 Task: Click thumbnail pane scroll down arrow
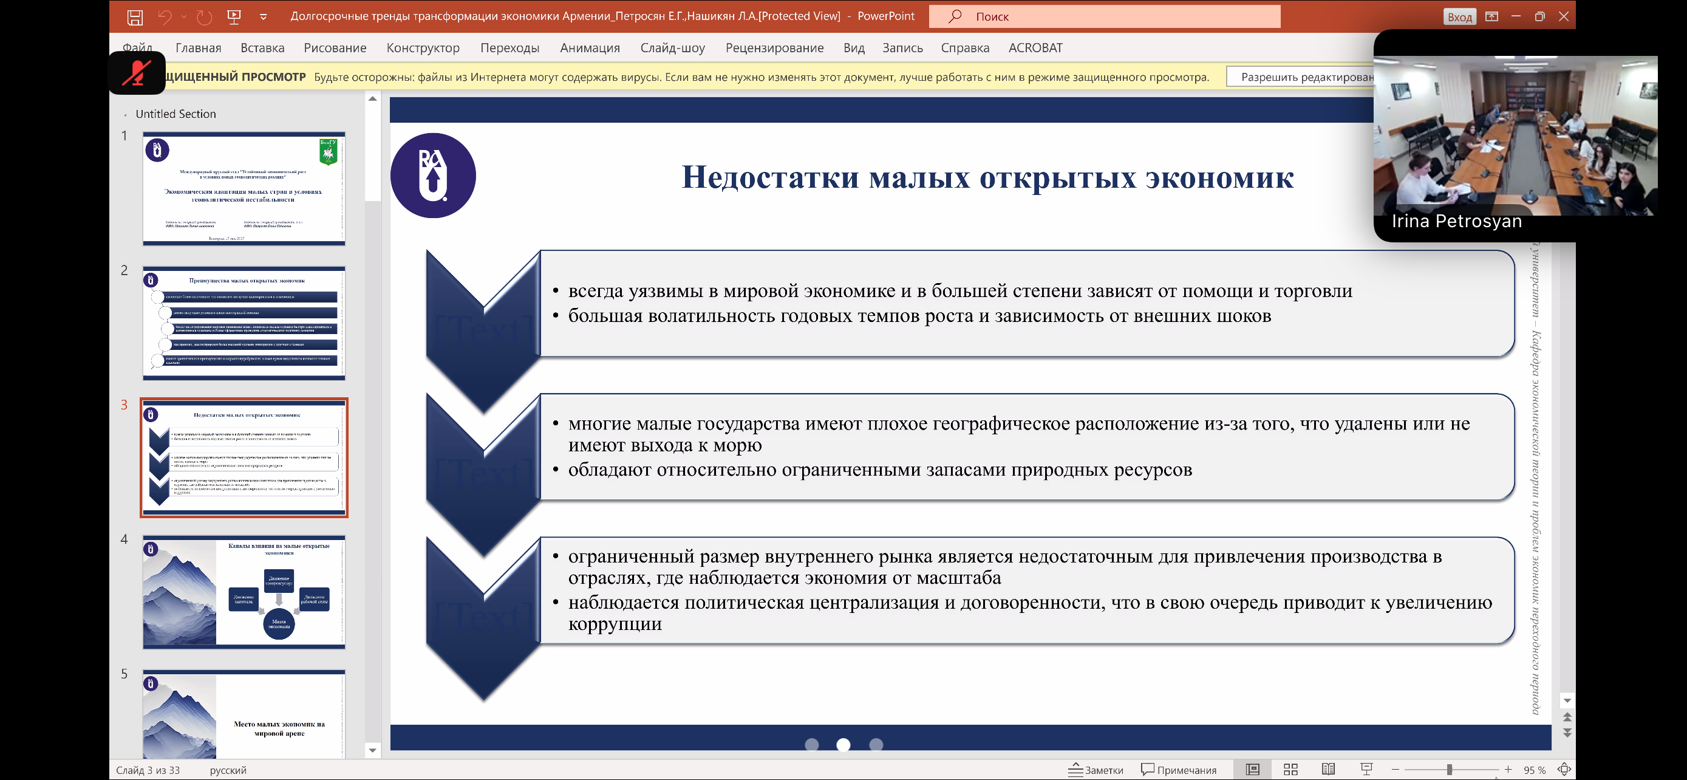(373, 750)
